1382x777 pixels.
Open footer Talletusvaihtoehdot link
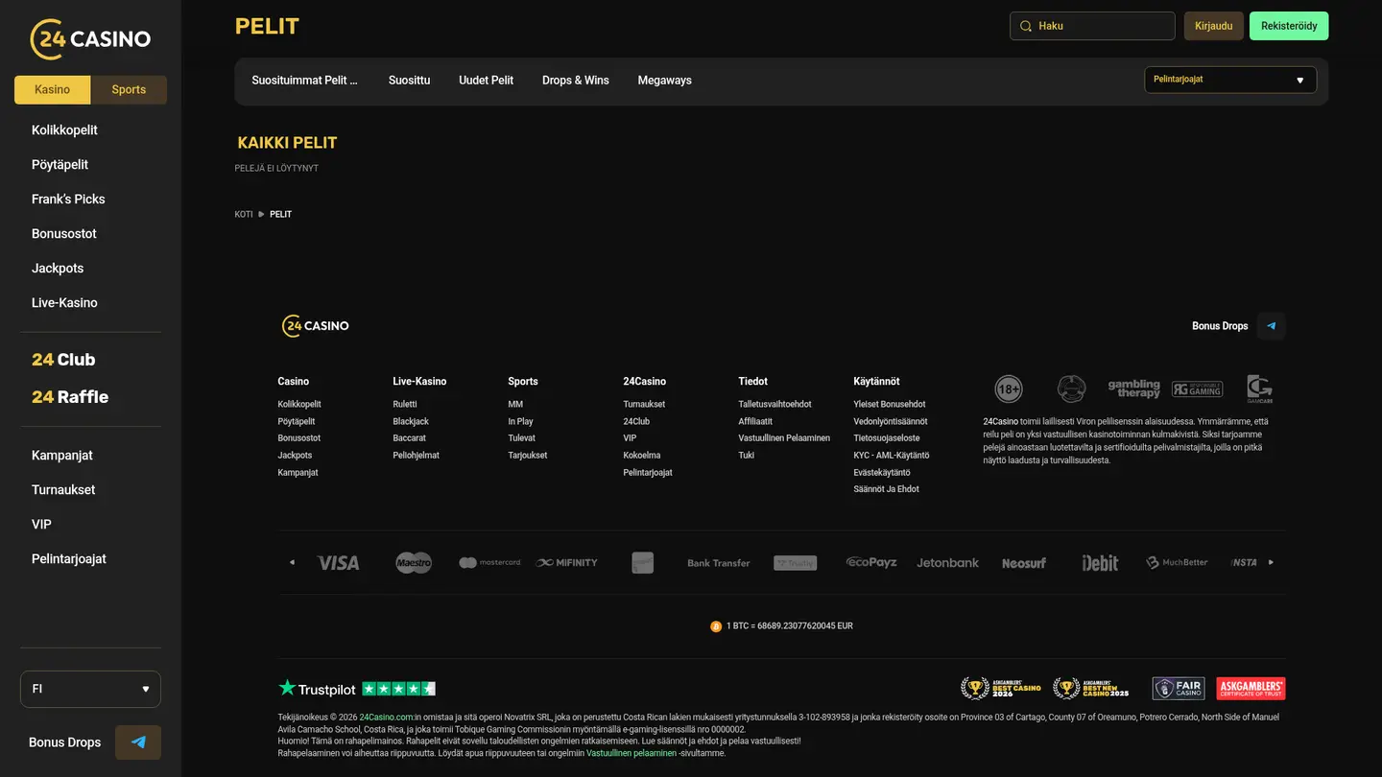pos(774,405)
